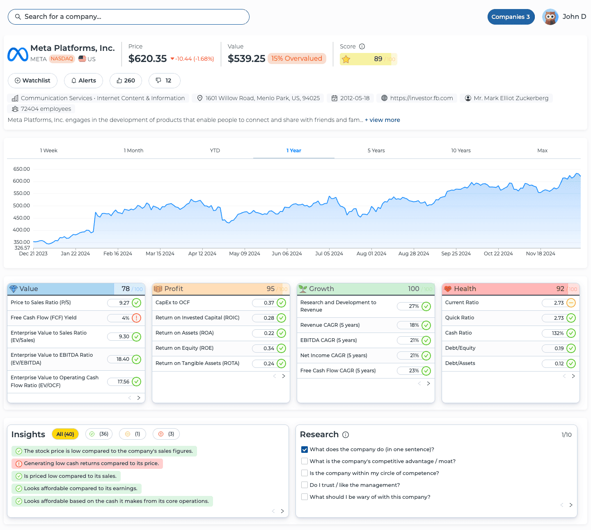Click the building icon beside Communication Services
Image resolution: width=591 pixels, height=530 pixels.
[15, 98]
